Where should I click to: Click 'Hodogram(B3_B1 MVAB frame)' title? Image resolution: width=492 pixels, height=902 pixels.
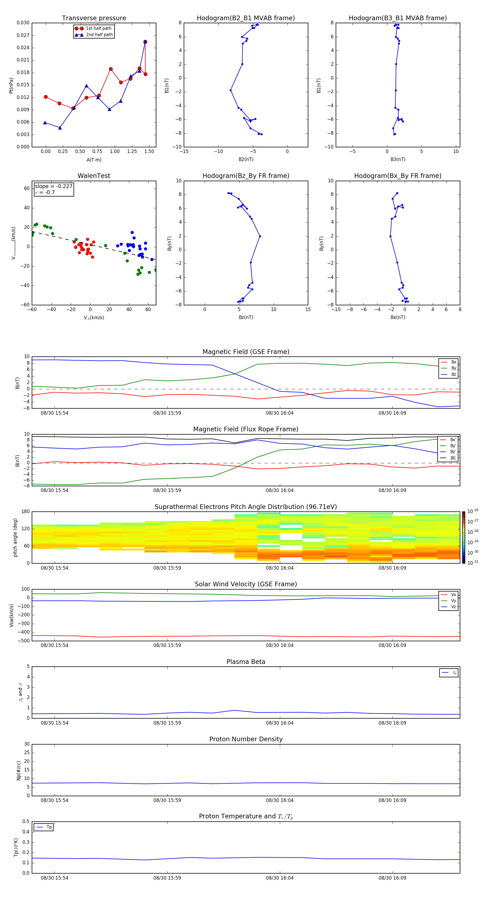[x=398, y=18]
